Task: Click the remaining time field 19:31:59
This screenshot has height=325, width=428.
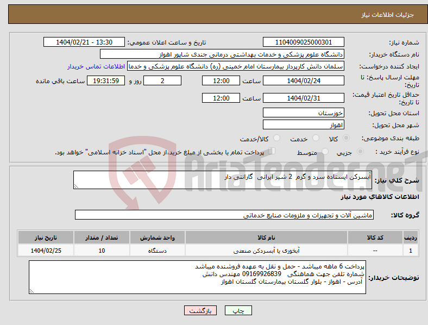Action: pos(106,80)
